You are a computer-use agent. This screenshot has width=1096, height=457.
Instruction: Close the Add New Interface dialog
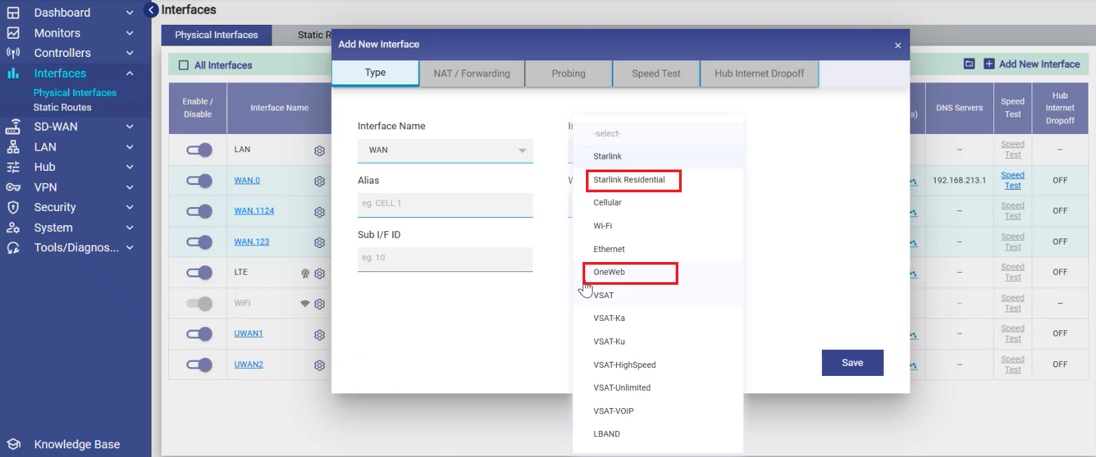(898, 45)
